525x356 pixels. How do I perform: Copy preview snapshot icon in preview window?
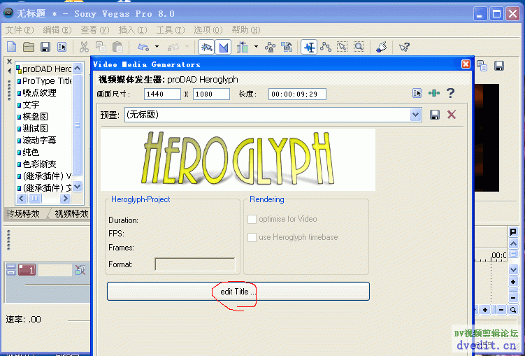coord(482,66)
